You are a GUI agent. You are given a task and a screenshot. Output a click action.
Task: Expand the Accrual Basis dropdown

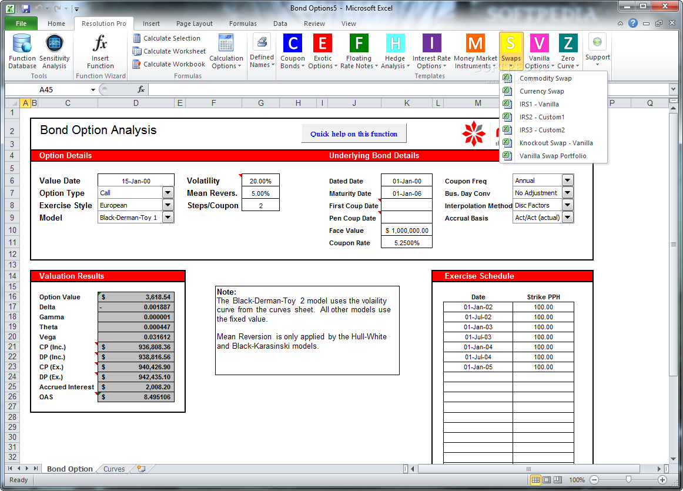click(567, 217)
